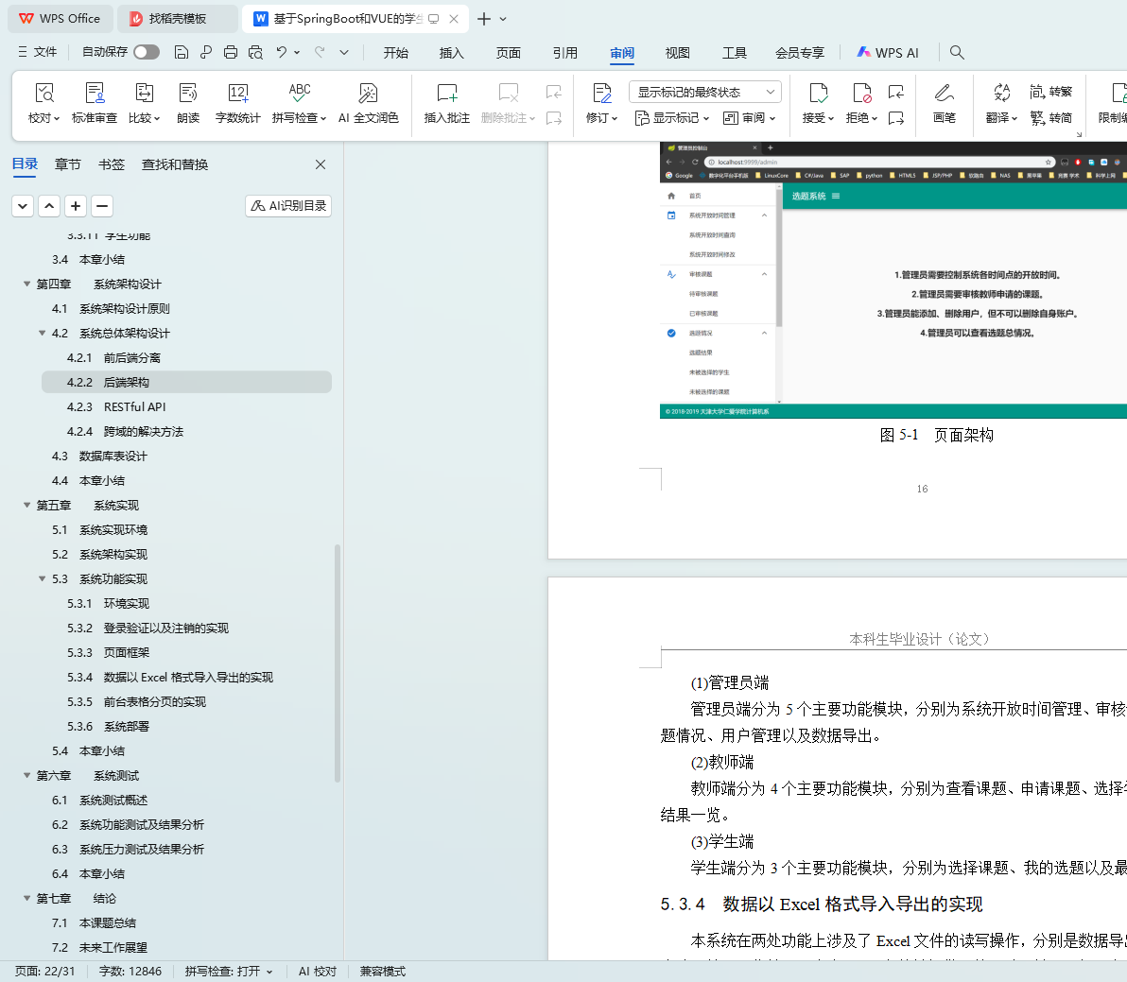Open the 朗读 read aloud tool
The width and height of the screenshot is (1127, 982).
pyautogui.click(x=188, y=94)
